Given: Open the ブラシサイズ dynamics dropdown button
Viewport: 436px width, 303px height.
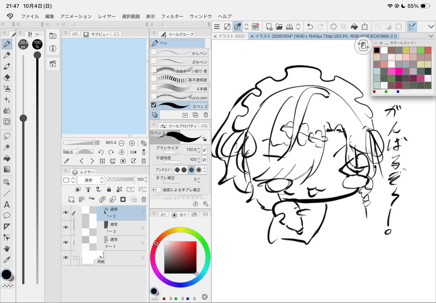Looking at the screenshot, I should 204,150.
